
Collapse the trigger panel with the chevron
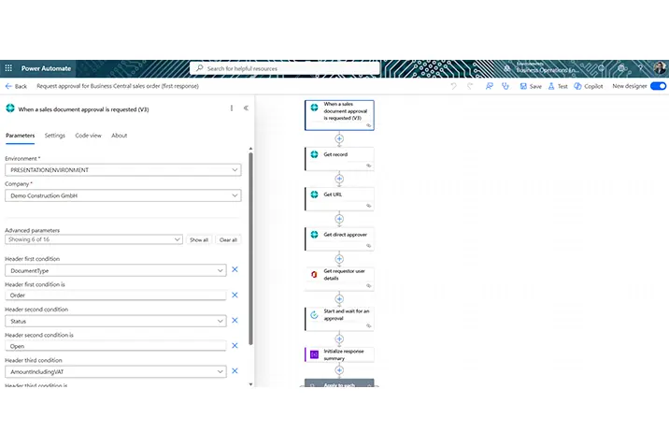[246, 108]
